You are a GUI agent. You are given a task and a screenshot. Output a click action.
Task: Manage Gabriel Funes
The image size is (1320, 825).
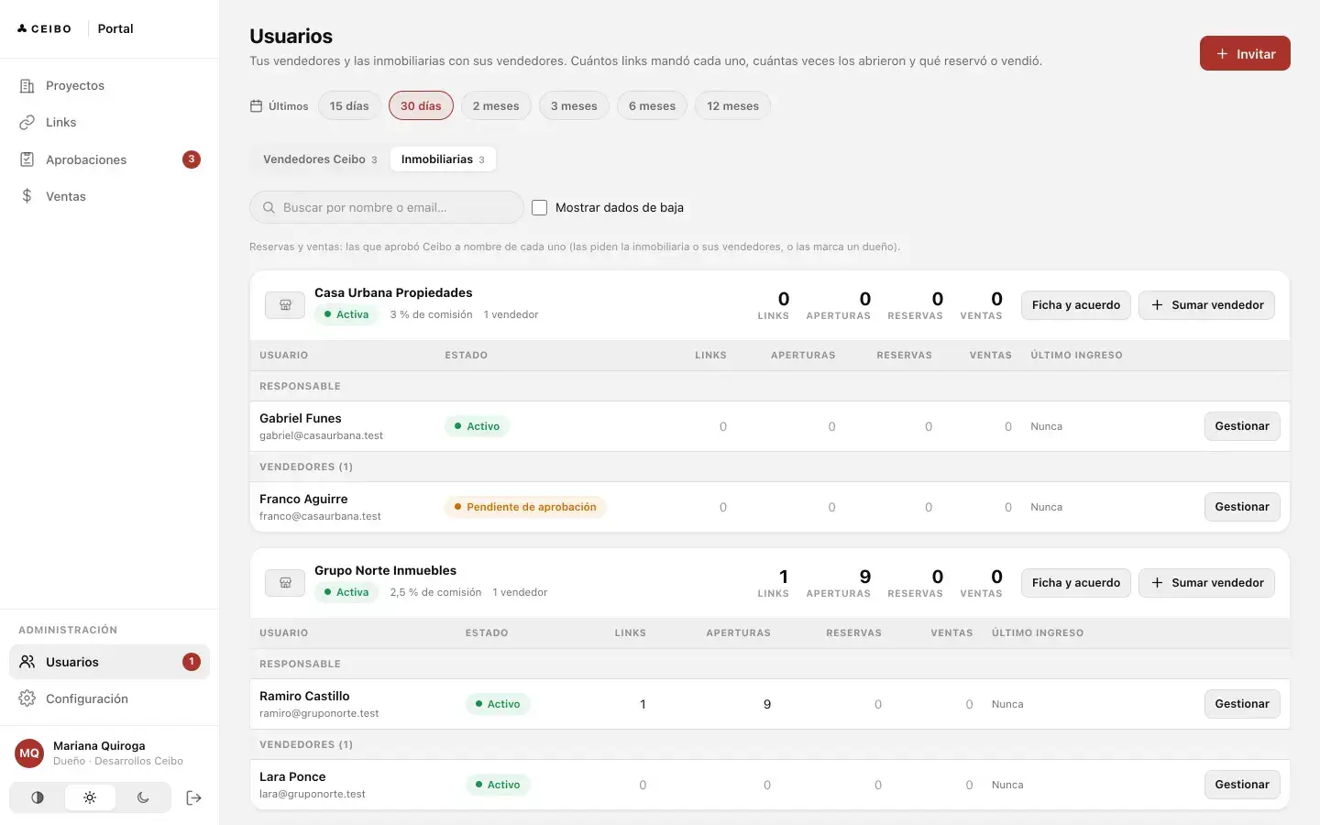click(1242, 426)
